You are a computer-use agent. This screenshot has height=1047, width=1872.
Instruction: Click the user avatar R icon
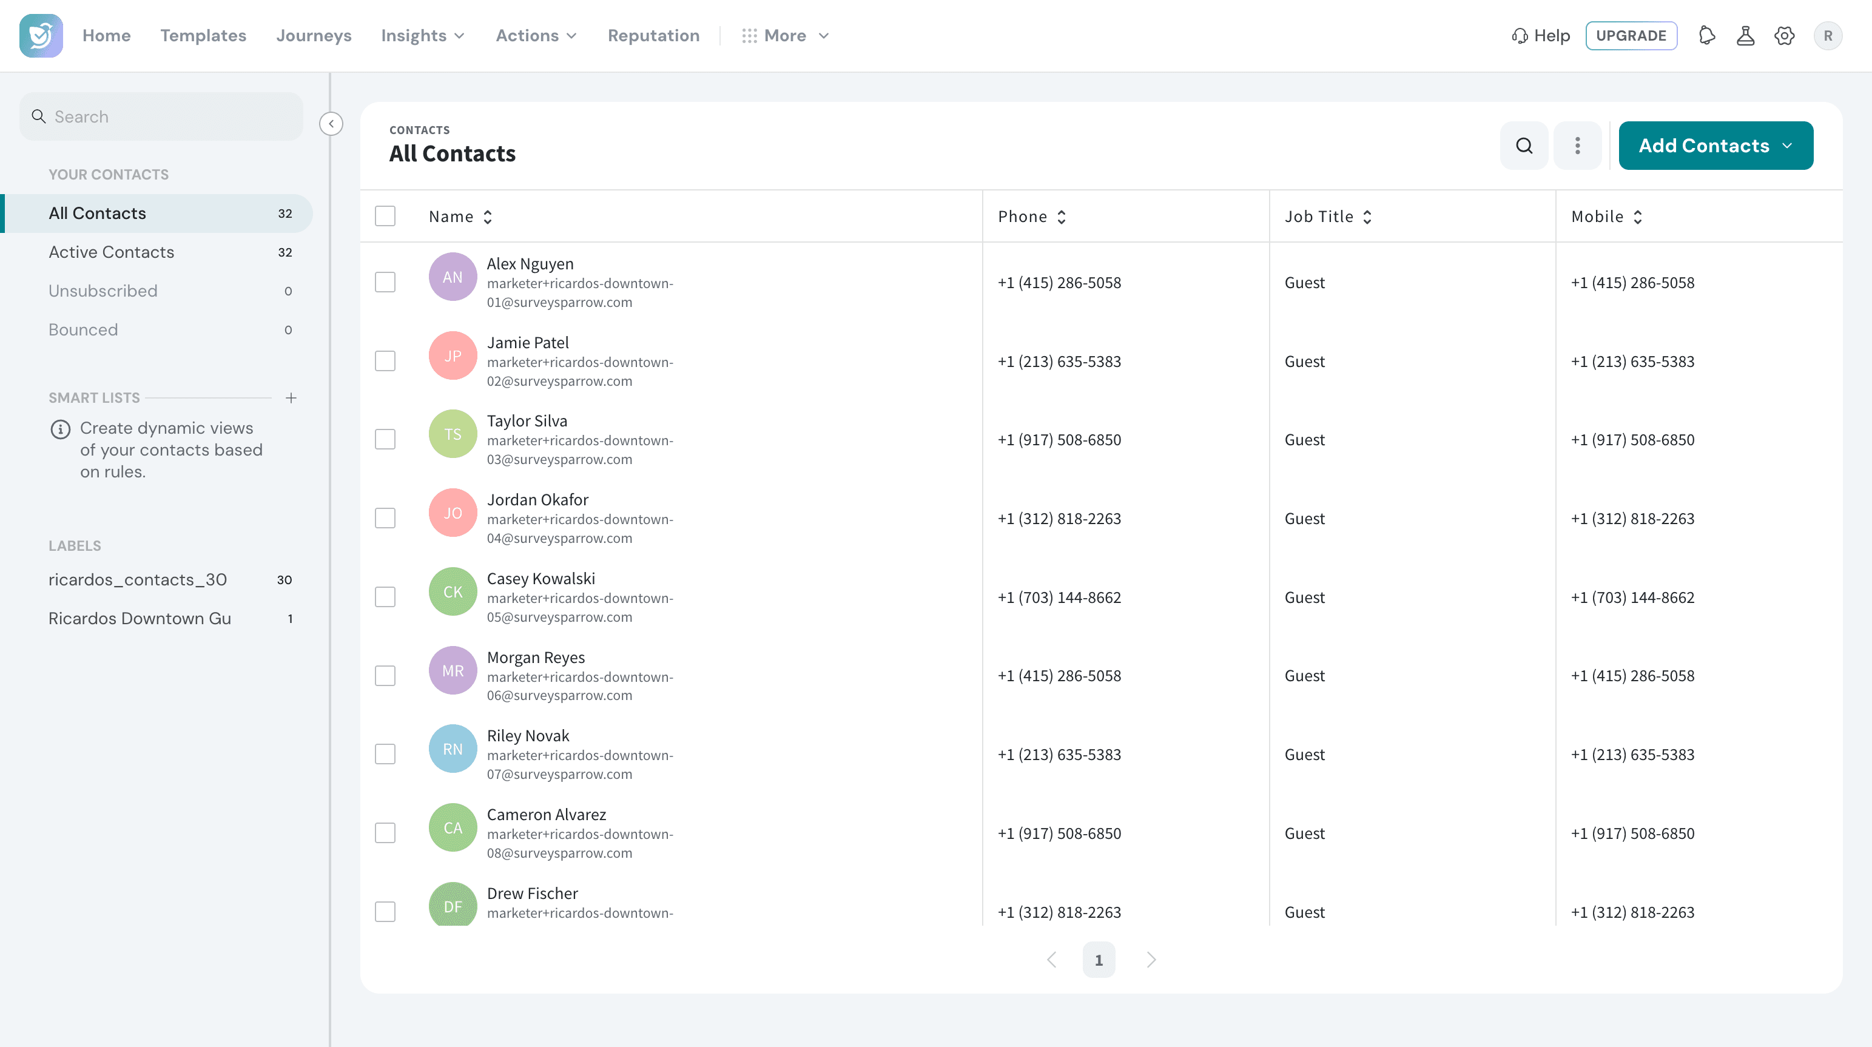[x=1828, y=36]
